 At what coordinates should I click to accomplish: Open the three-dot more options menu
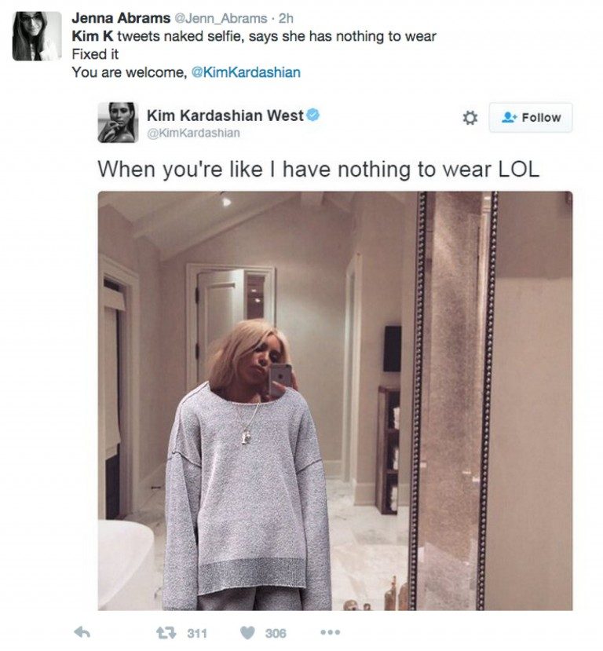point(331,632)
